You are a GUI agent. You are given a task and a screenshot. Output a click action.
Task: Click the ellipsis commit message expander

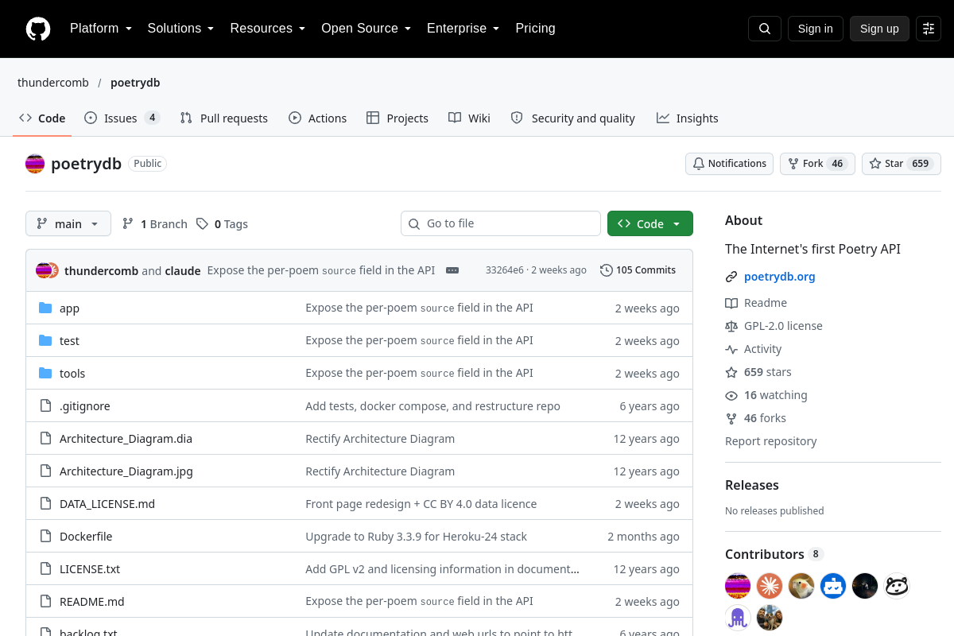[x=452, y=270]
